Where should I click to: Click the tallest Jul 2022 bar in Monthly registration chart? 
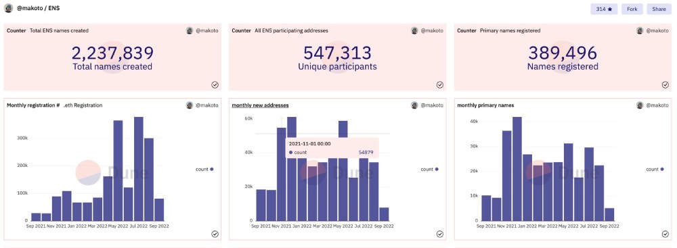tap(139, 169)
